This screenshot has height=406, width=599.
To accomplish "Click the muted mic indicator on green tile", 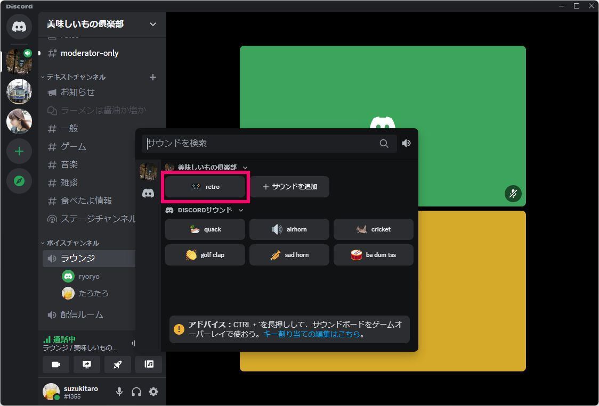I will 513,194.
